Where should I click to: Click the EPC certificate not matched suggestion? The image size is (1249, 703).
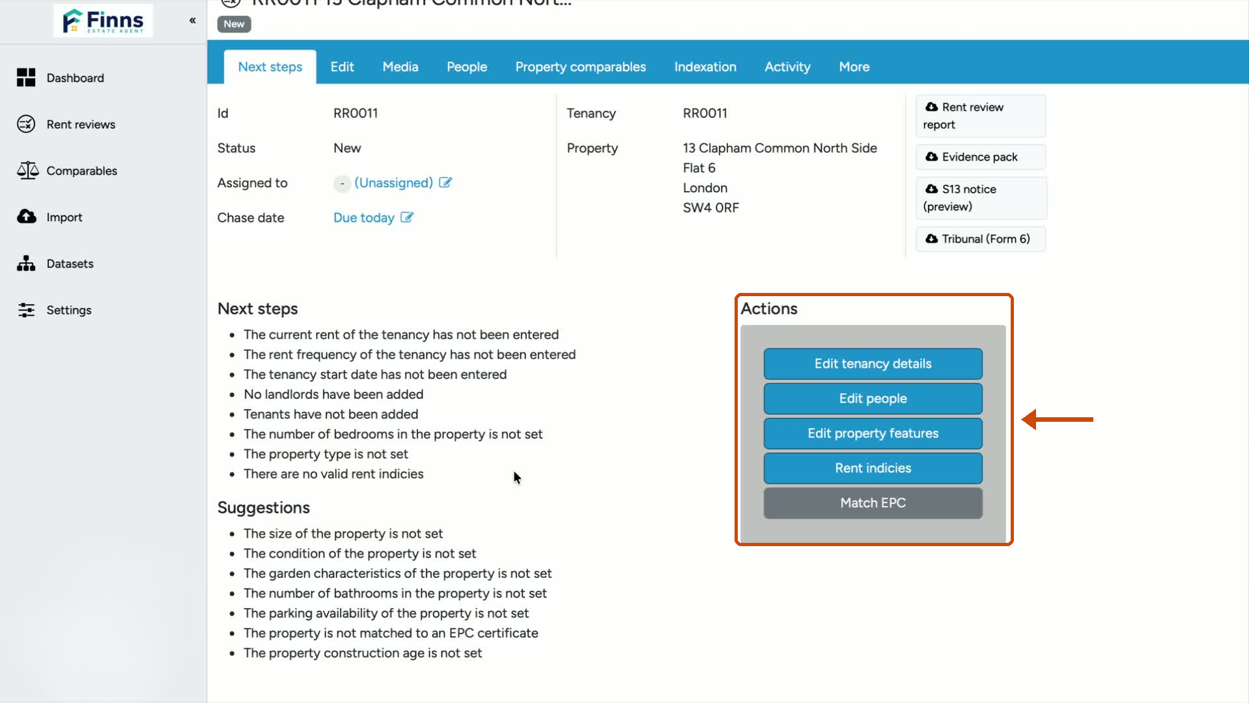(x=391, y=633)
